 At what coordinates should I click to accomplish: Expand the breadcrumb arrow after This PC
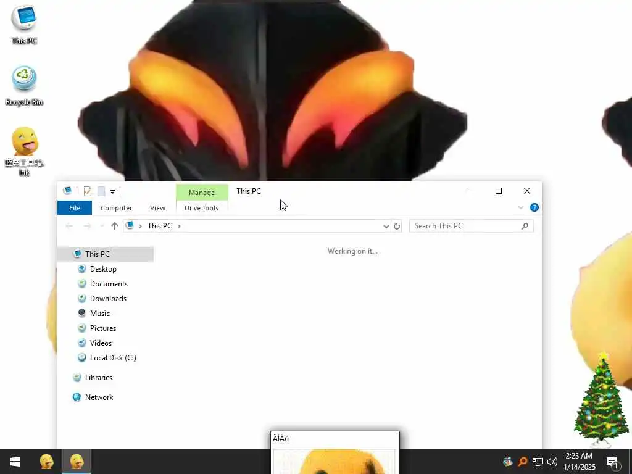(x=179, y=226)
